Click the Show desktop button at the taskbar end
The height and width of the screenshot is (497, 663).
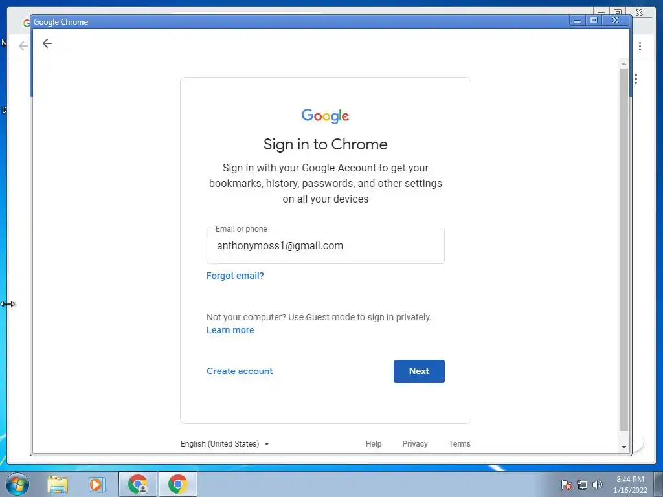(658, 484)
